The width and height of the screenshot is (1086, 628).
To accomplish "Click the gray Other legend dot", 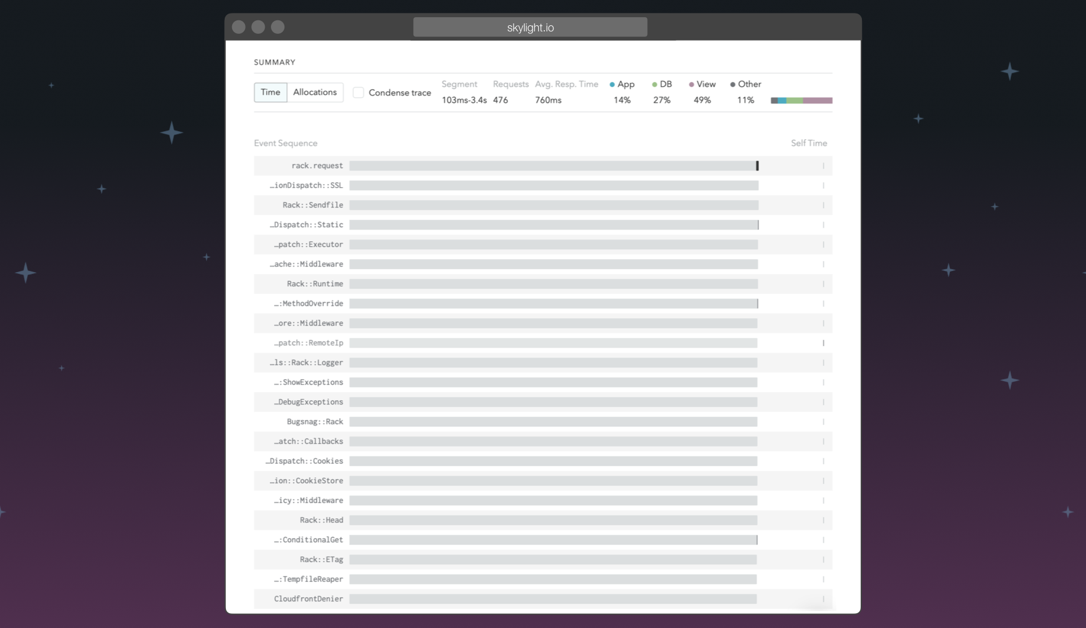I will 733,84.
